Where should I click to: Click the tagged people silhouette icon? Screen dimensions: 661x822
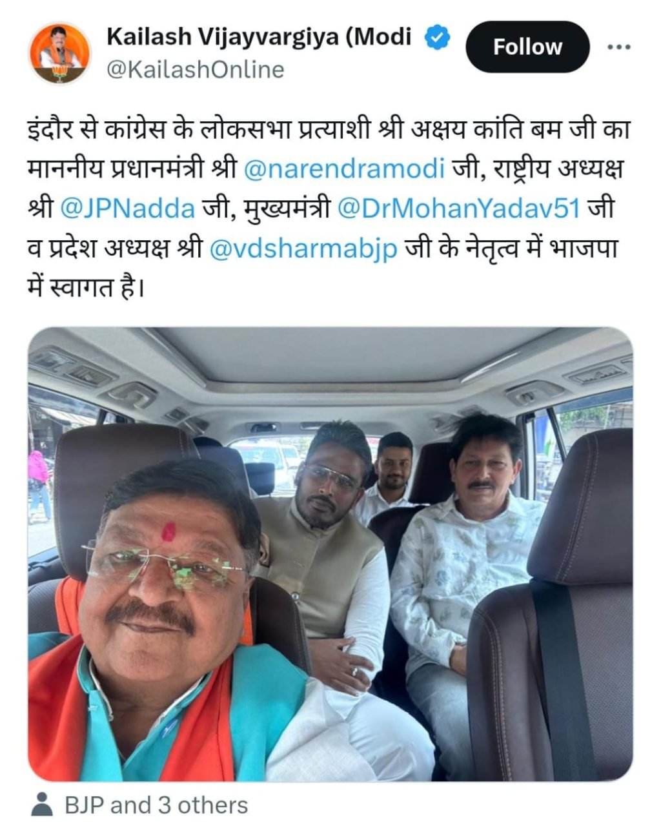[x=43, y=805]
